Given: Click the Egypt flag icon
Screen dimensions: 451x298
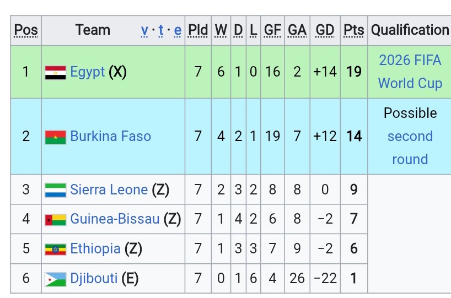Looking at the screenshot, I should click(56, 73).
